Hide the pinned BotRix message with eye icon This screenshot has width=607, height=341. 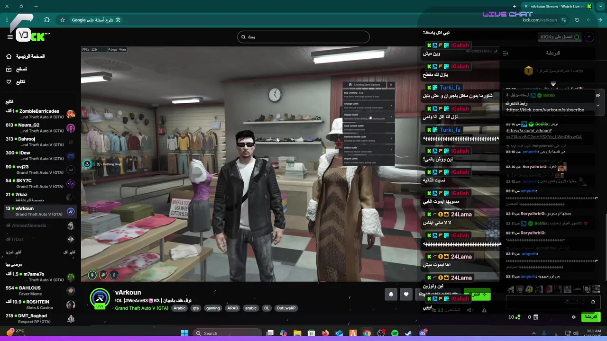[x=598, y=95]
